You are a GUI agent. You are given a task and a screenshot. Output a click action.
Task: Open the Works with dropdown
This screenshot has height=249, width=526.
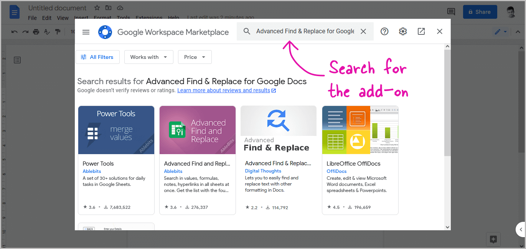click(x=148, y=57)
